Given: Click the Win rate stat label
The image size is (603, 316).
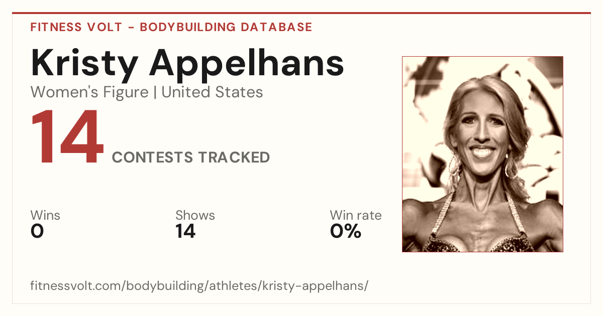Looking at the screenshot, I should point(356,216).
